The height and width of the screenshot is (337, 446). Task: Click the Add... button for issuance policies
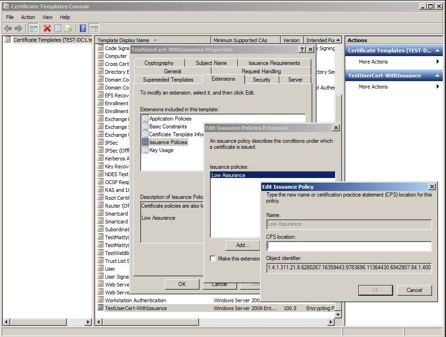[242, 245]
